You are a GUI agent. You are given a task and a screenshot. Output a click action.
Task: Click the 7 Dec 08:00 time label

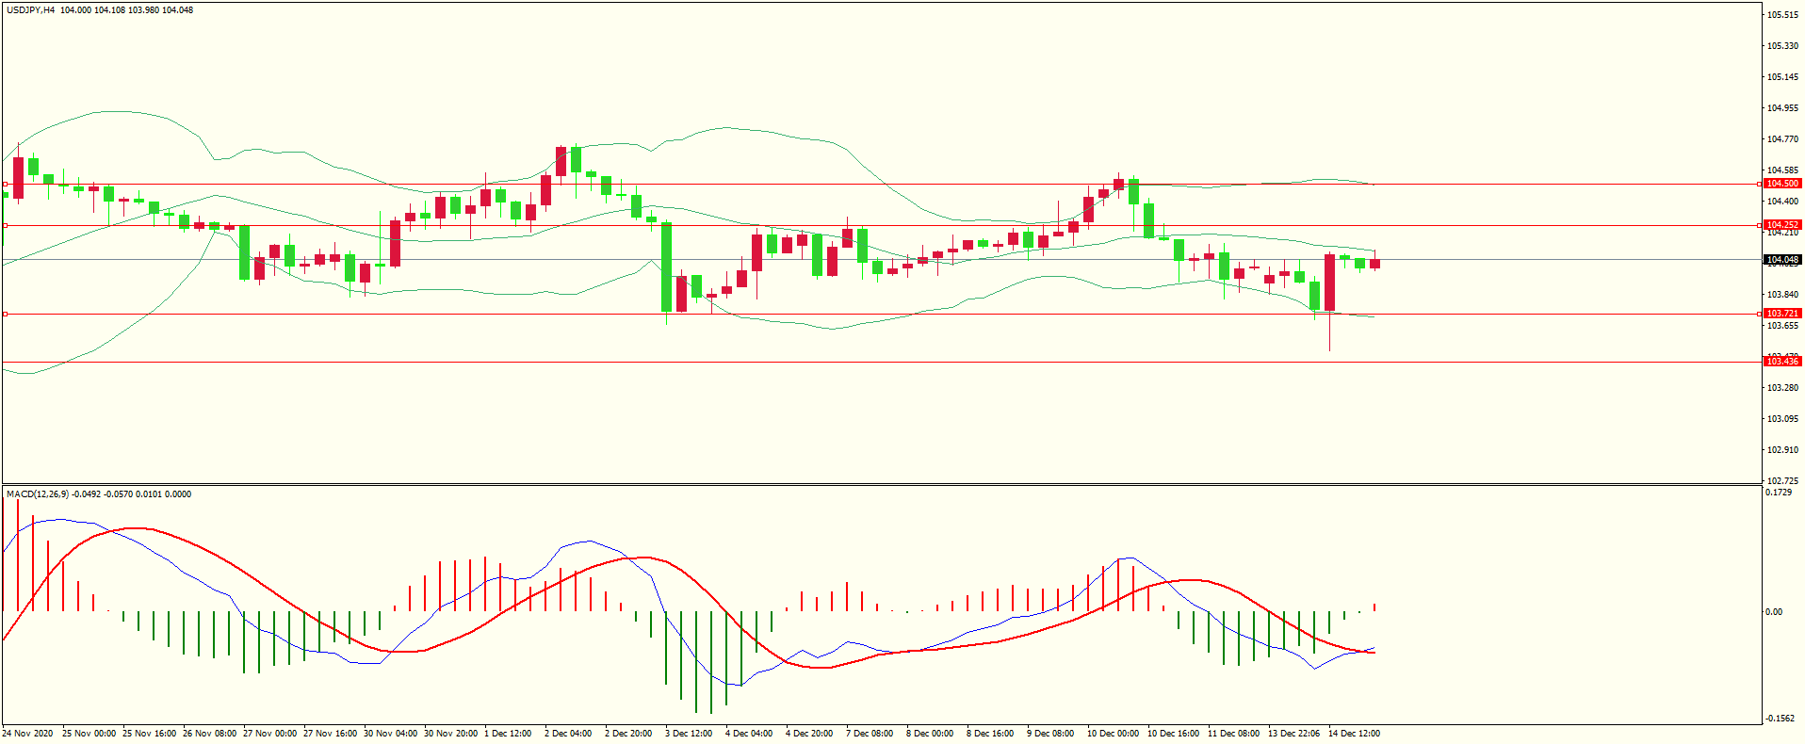click(x=870, y=734)
